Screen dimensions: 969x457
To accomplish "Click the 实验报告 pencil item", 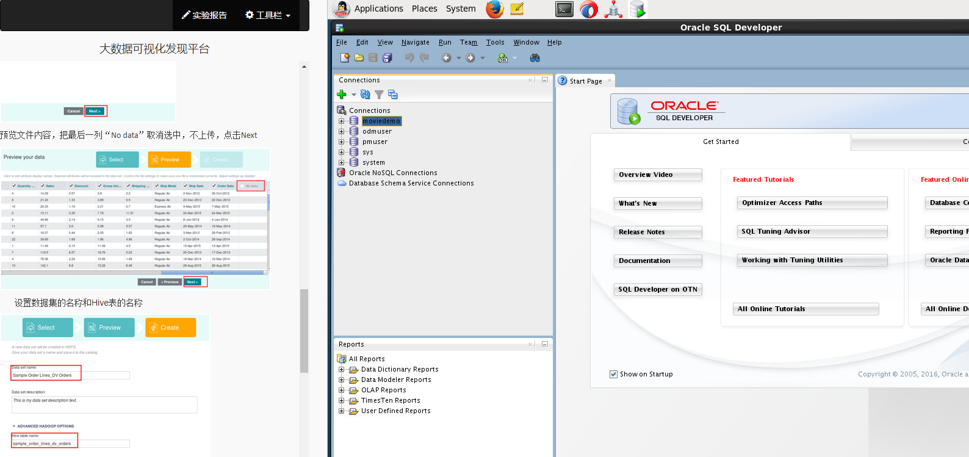I will tap(204, 15).
